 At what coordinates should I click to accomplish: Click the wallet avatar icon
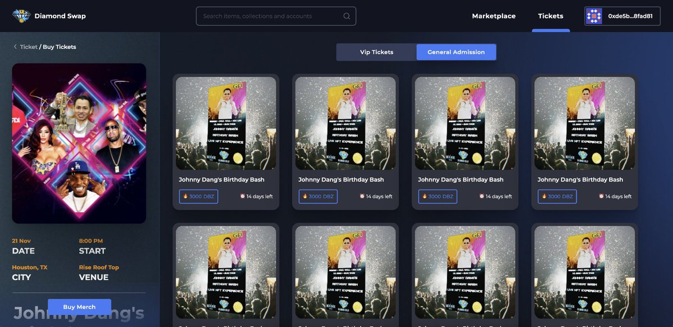coord(593,16)
